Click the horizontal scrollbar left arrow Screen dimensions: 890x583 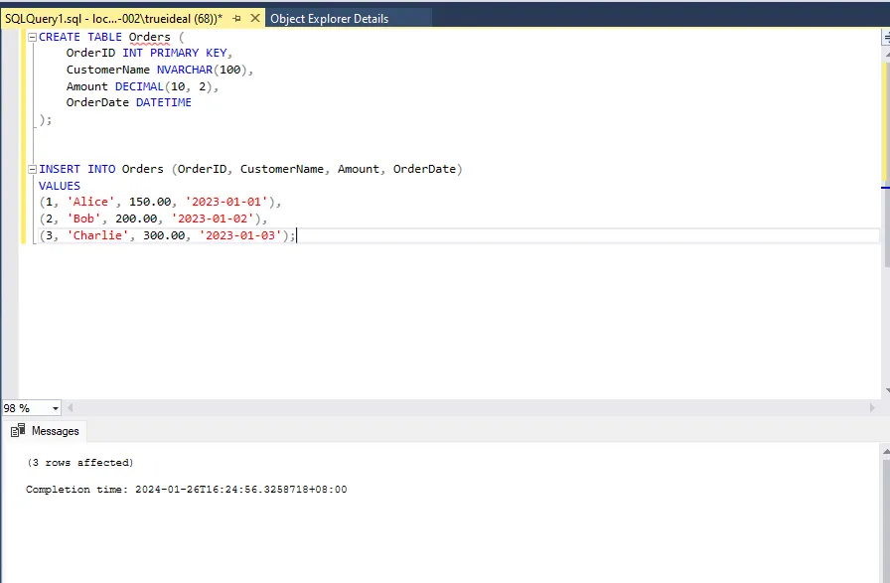click(71, 408)
